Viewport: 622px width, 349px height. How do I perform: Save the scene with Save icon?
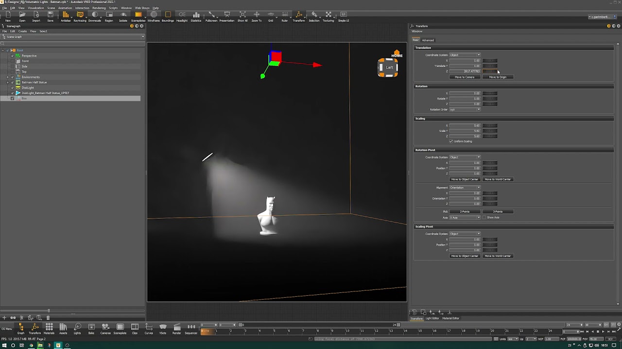tap(50, 16)
